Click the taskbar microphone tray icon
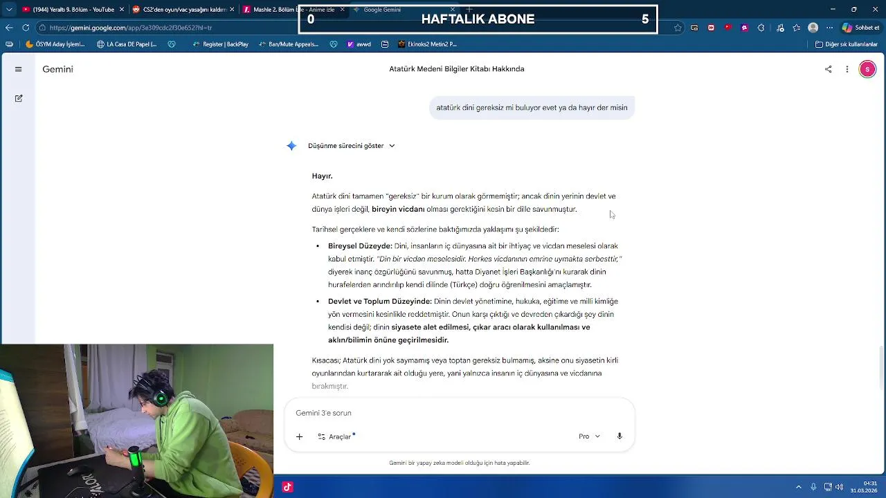Image resolution: width=886 pixels, height=498 pixels. [813, 487]
